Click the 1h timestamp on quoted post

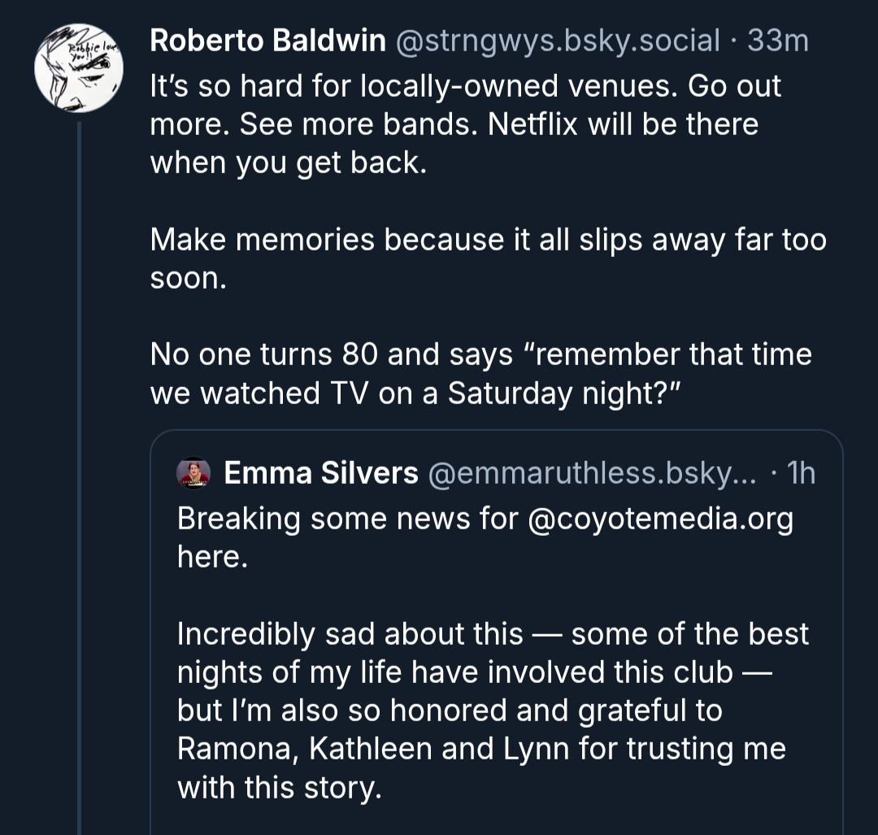pos(802,473)
